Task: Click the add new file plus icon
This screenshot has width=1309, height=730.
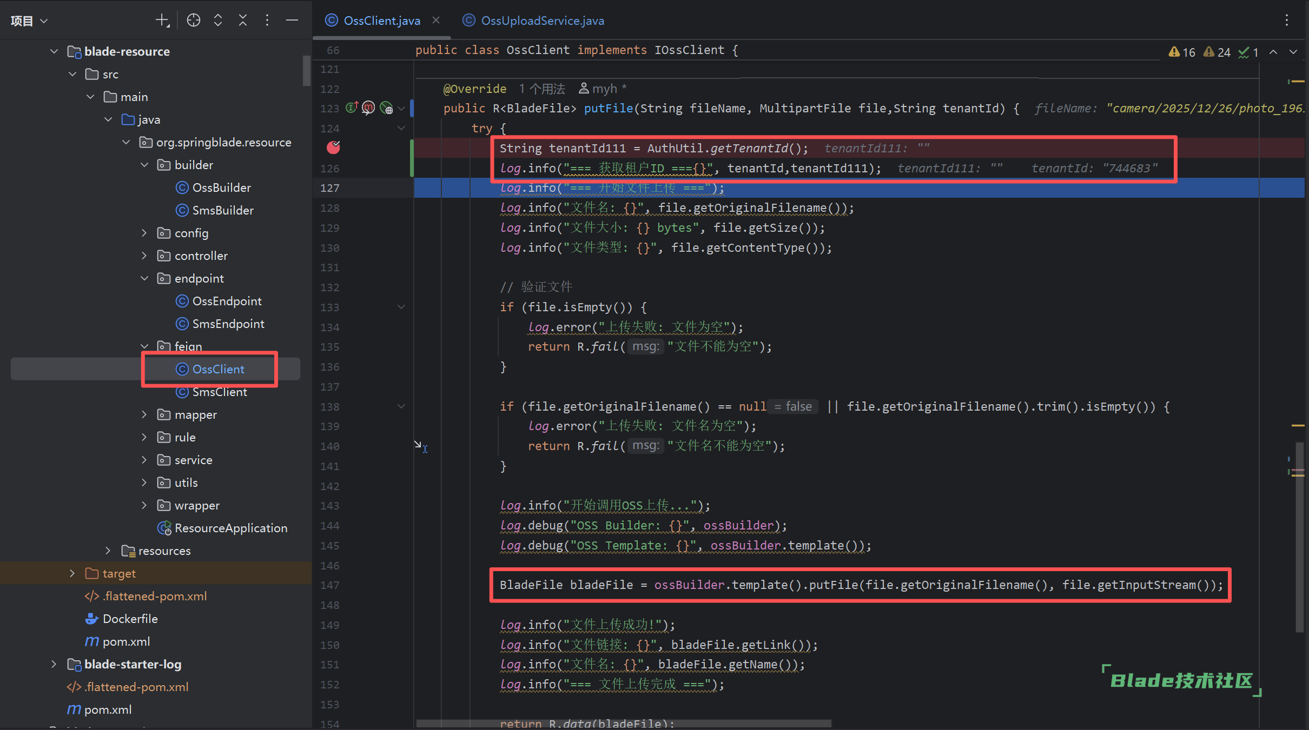Action: (x=162, y=21)
